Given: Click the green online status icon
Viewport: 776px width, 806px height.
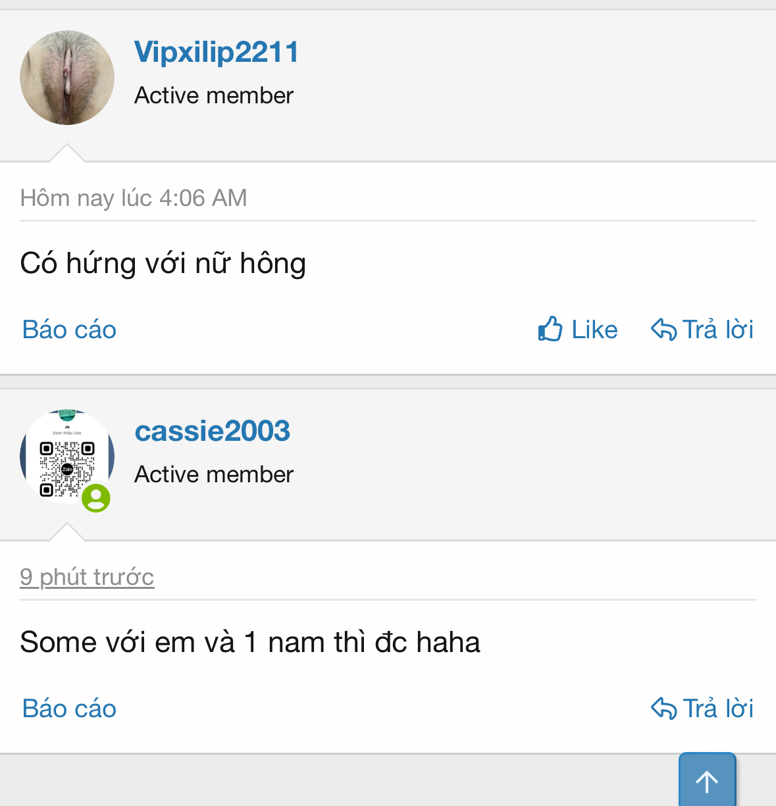Looking at the screenshot, I should [x=96, y=498].
